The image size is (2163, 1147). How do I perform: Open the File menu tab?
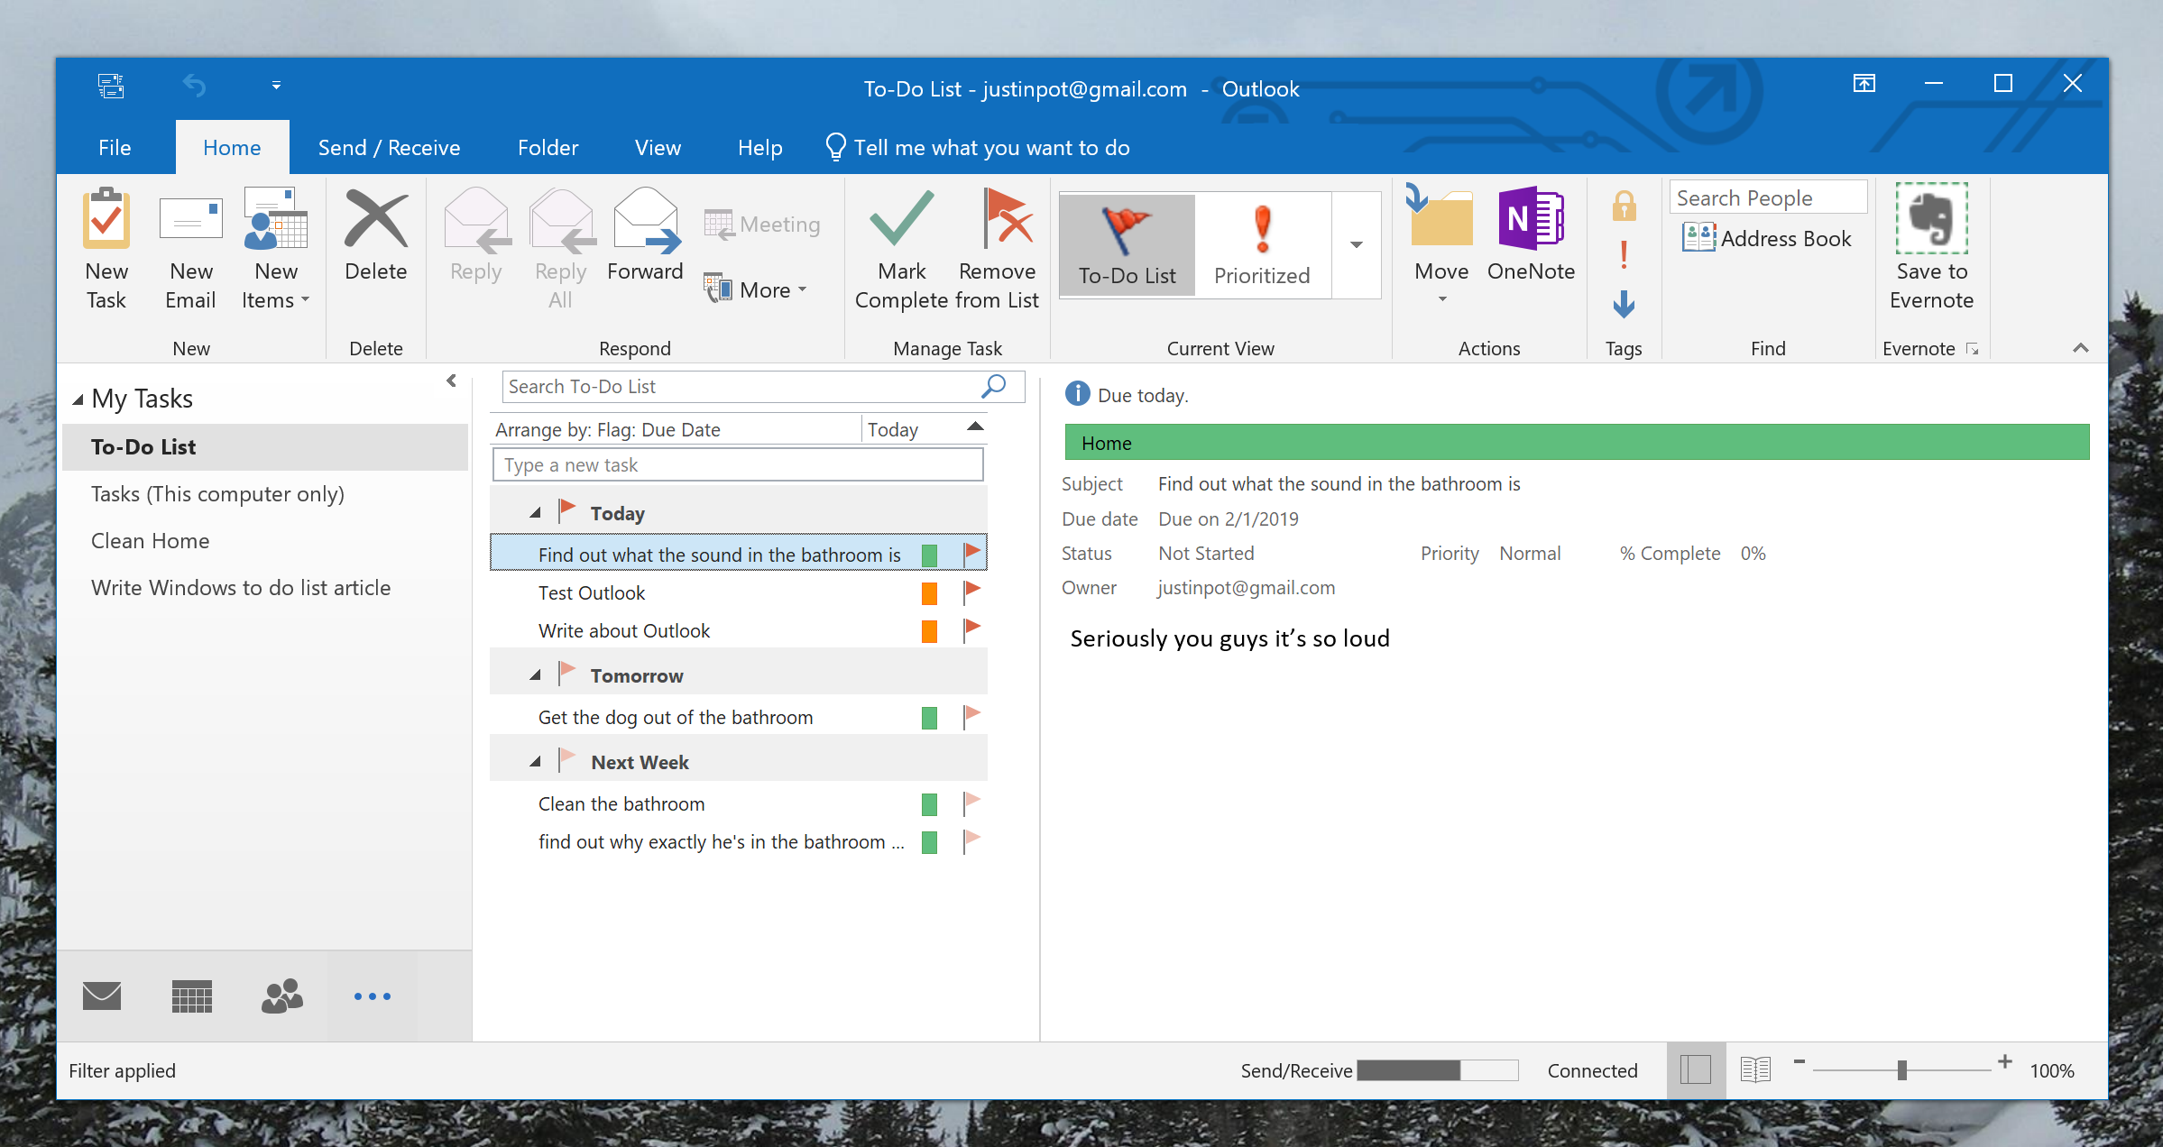point(115,148)
